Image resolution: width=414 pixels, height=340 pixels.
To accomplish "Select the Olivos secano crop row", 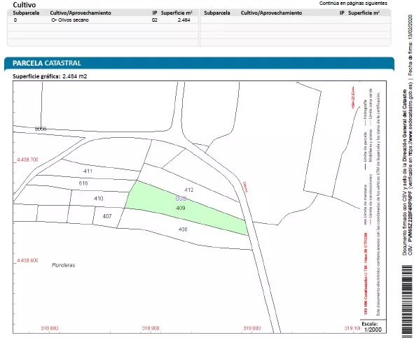I will tap(103, 20).
